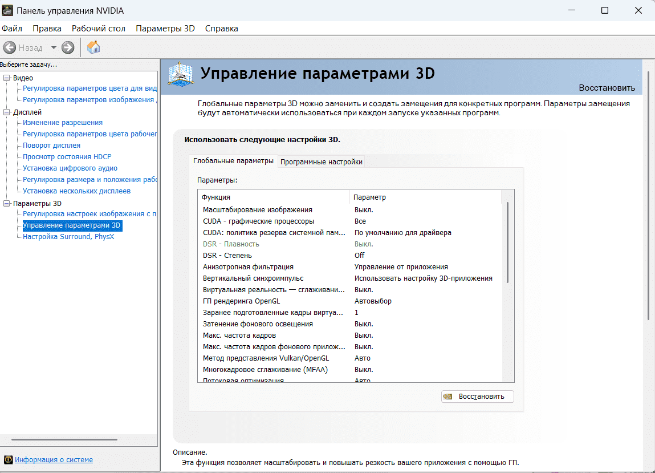655x473 pixels.
Task: Click the left panel horizontal scrollbar
Action: coord(64,439)
